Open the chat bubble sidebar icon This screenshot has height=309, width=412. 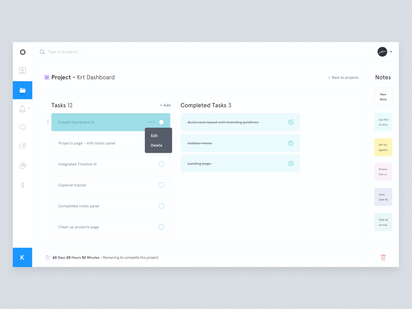22,127
